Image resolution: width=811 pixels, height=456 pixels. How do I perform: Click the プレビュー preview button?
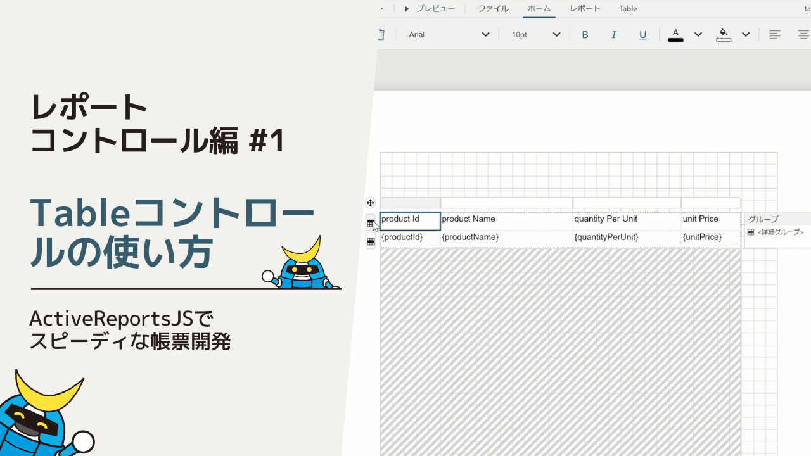point(430,9)
